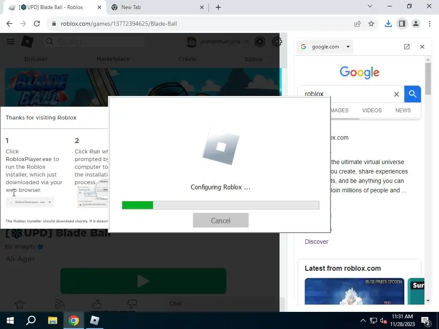
Task: Click the side panel vertical scrollbar
Action: pyautogui.click(x=428, y=79)
